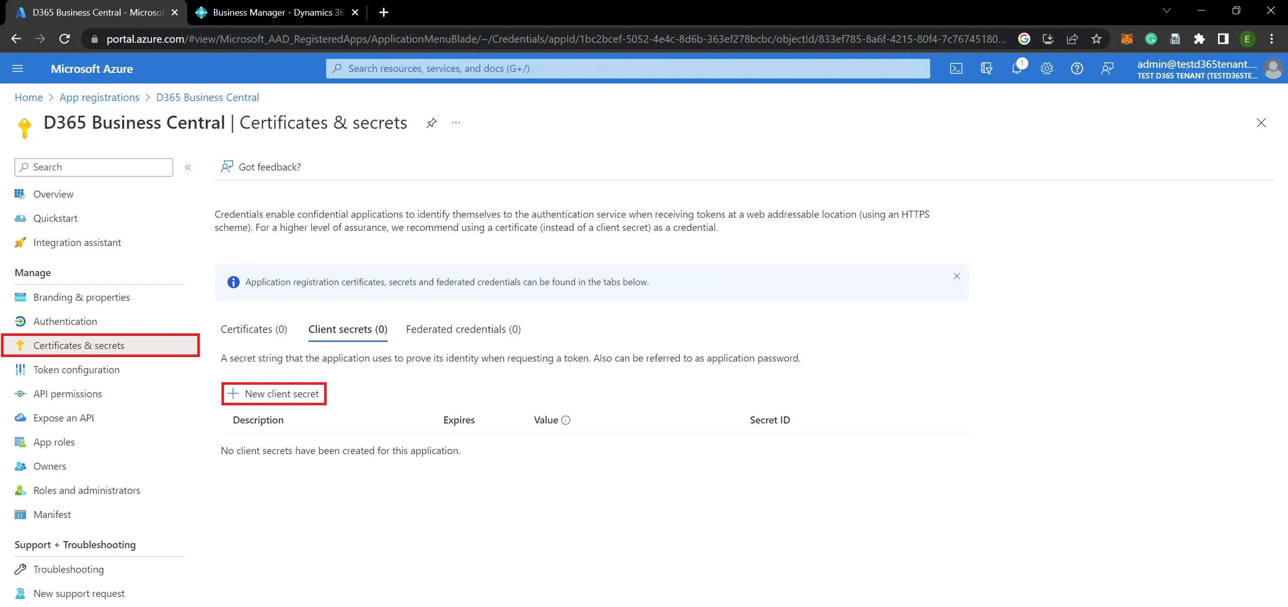Go back in the browser
This screenshot has height=607, width=1288.
tap(16, 39)
